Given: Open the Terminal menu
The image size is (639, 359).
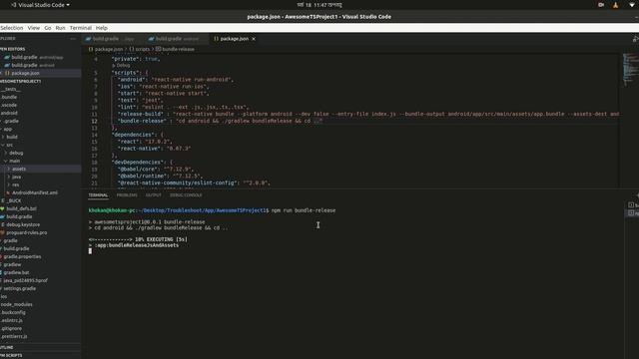Looking at the screenshot, I should click(80, 28).
